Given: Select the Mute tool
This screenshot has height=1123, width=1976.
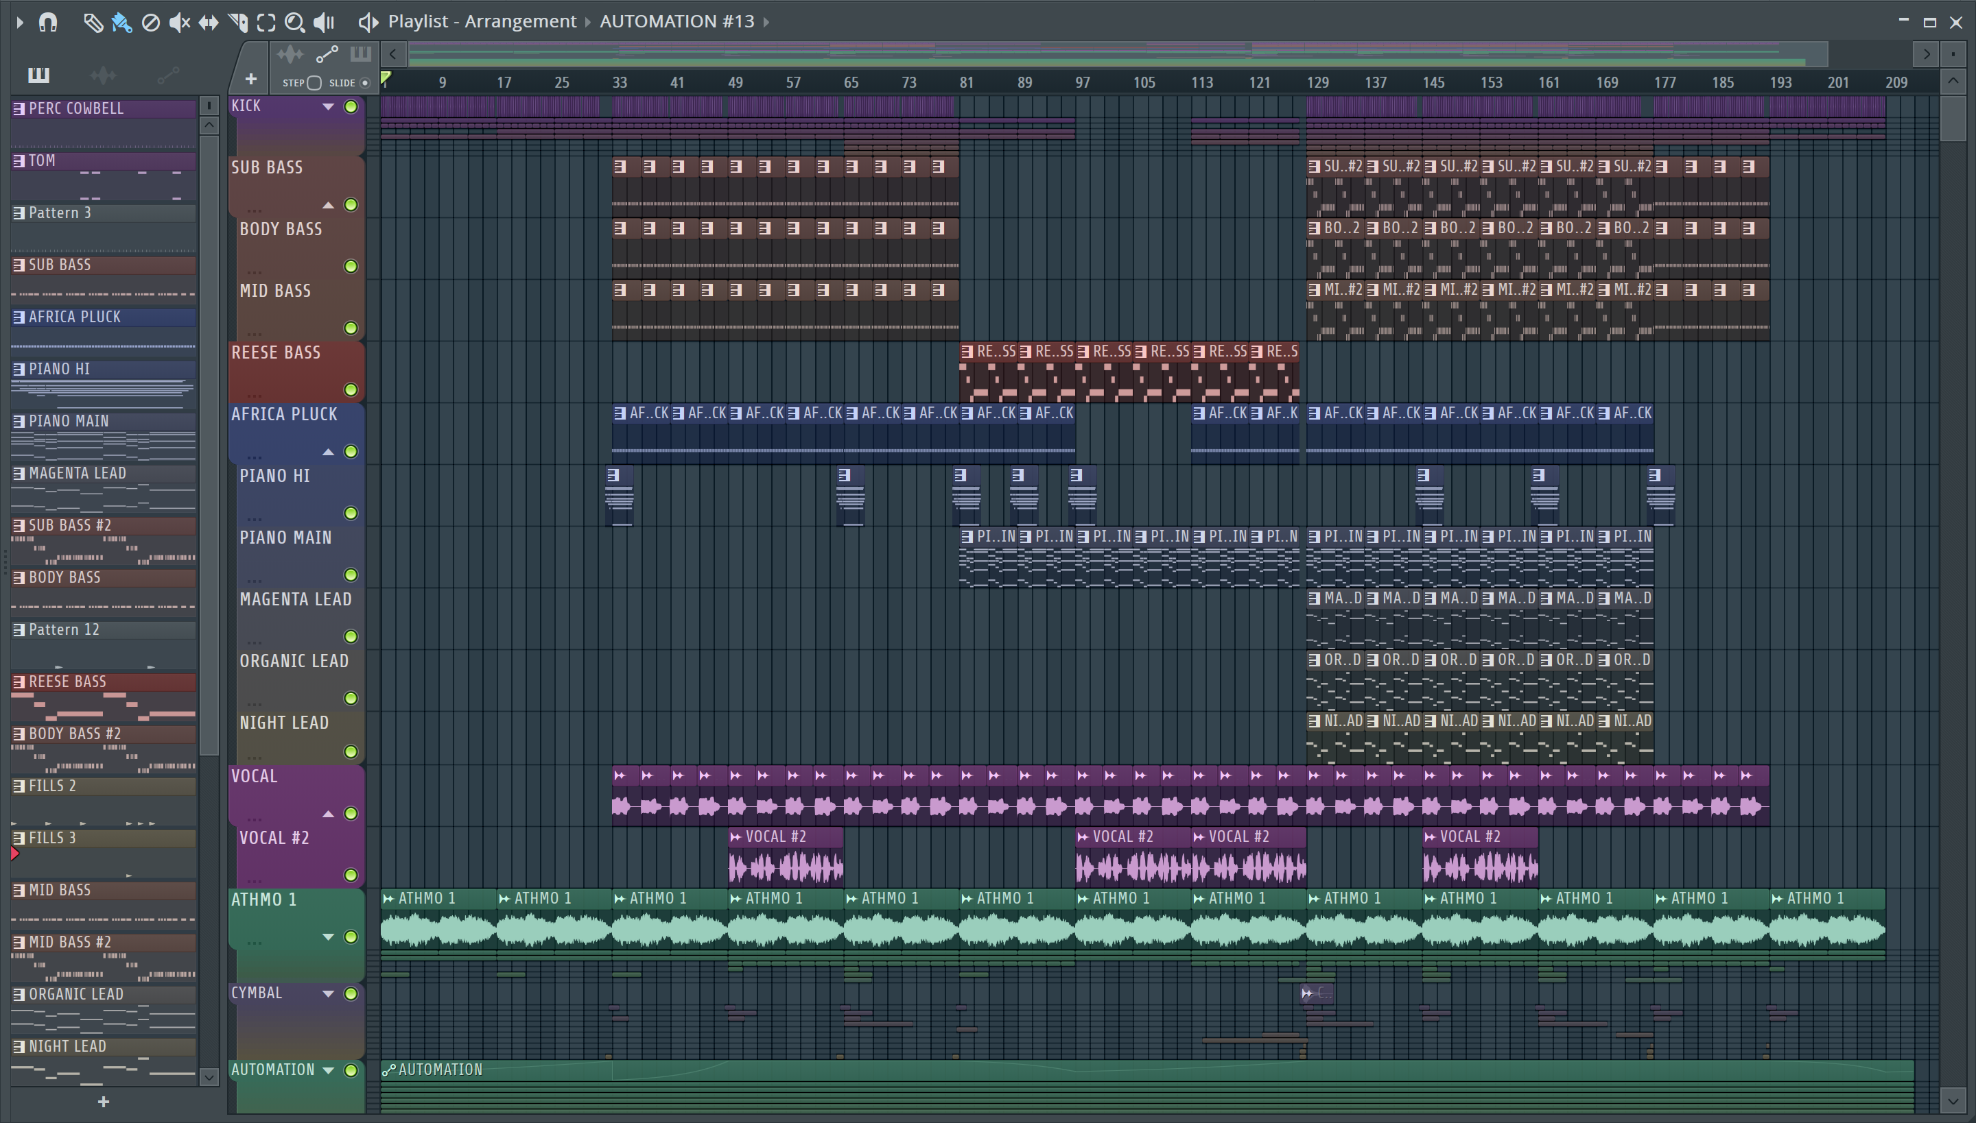Looking at the screenshot, I should (179, 23).
